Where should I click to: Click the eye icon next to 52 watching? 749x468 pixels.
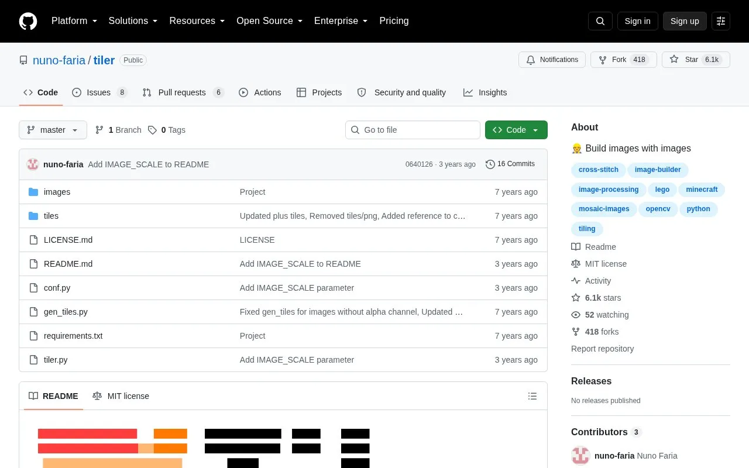pyautogui.click(x=576, y=315)
